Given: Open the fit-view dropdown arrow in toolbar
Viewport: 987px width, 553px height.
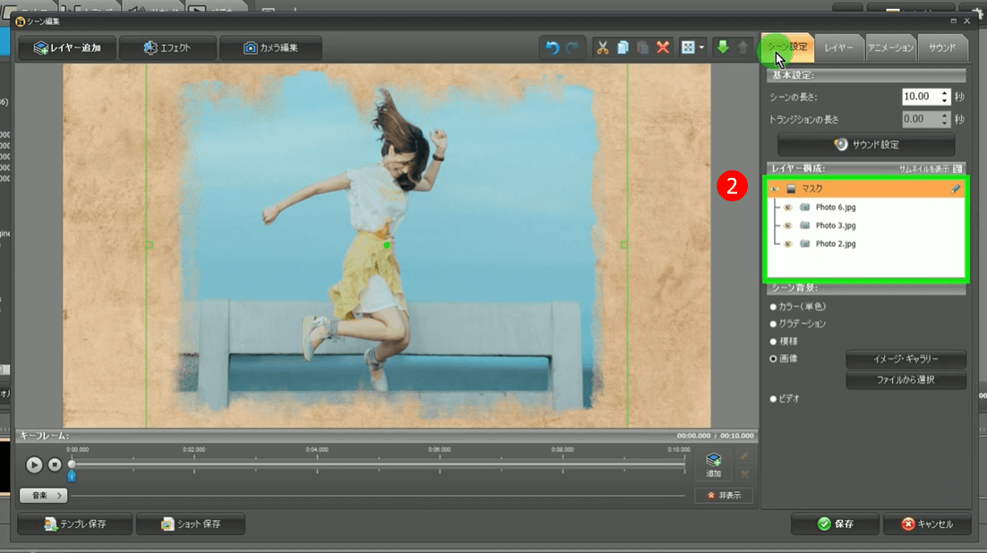Looking at the screenshot, I should pos(701,47).
